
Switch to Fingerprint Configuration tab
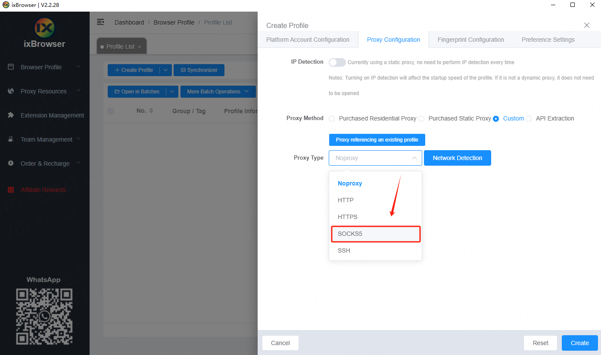pos(470,40)
